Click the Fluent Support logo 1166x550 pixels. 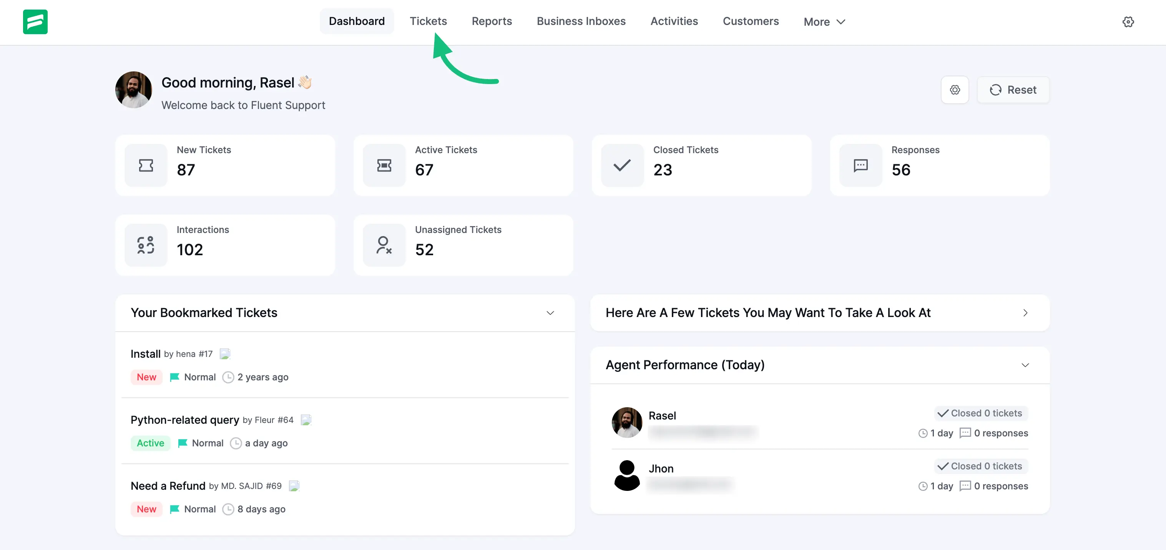[x=35, y=22]
